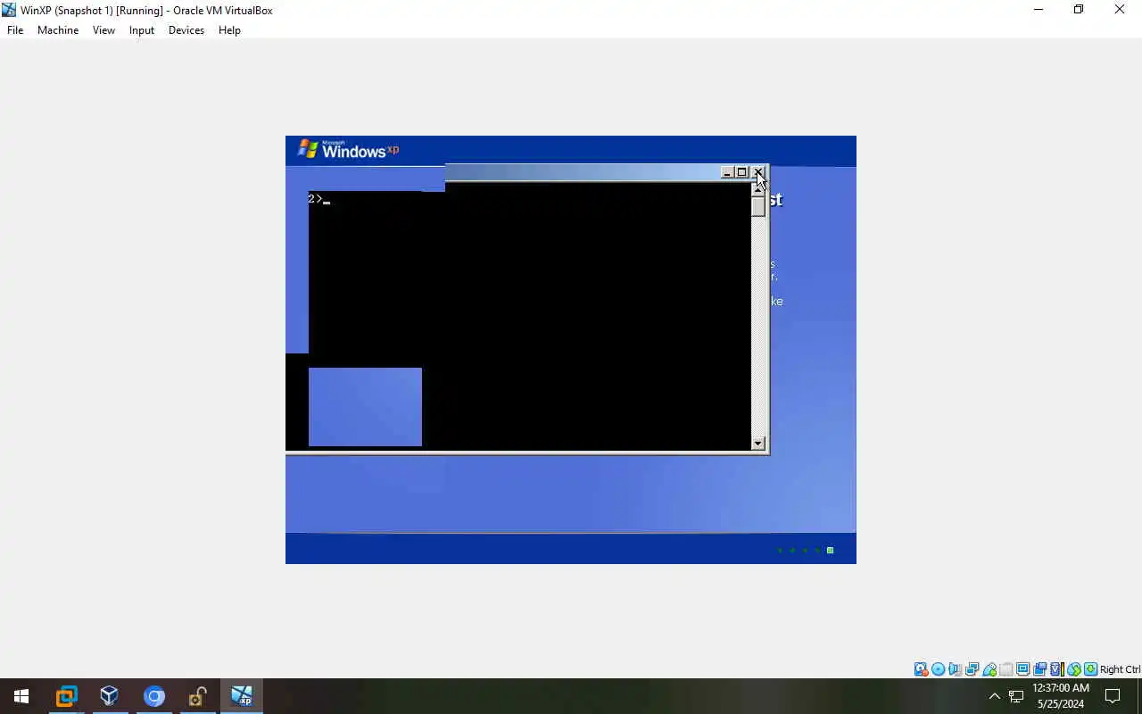This screenshot has height=714, width=1142.
Task: Open the Input menu
Action: (x=141, y=29)
